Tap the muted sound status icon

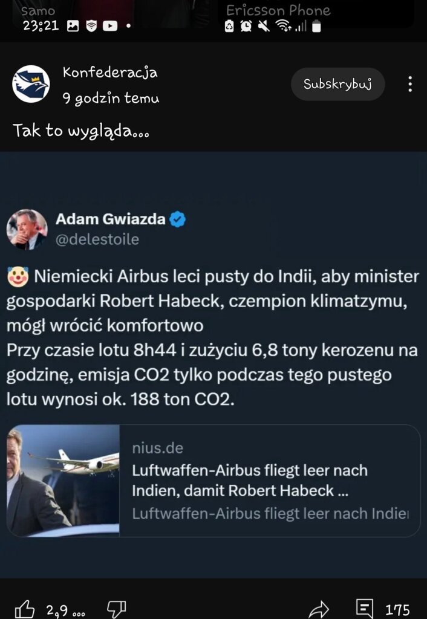tap(263, 26)
